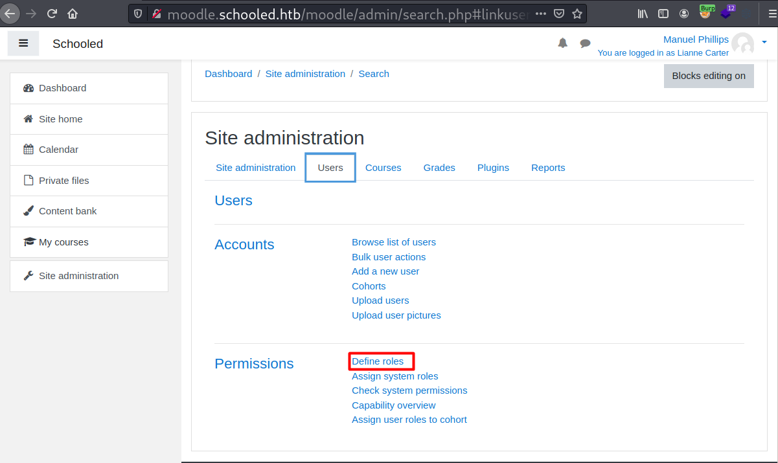The width and height of the screenshot is (778, 463).
Task: Click the My courses graduation cap icon
Action: tap(29, 242)
